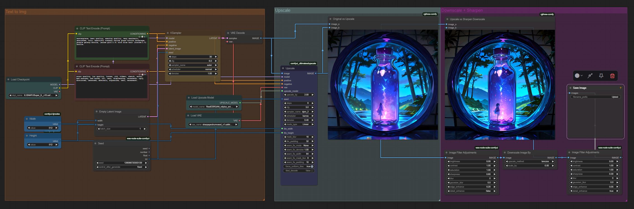This screenshot has width=634, height=209.
Task: Delete the selected Save Image node
Action: click(x=612, y=76)
